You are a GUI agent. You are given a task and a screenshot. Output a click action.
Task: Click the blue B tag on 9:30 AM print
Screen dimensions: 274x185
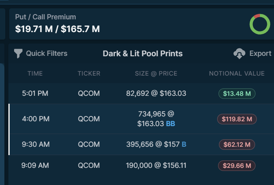tap(184, 145)
